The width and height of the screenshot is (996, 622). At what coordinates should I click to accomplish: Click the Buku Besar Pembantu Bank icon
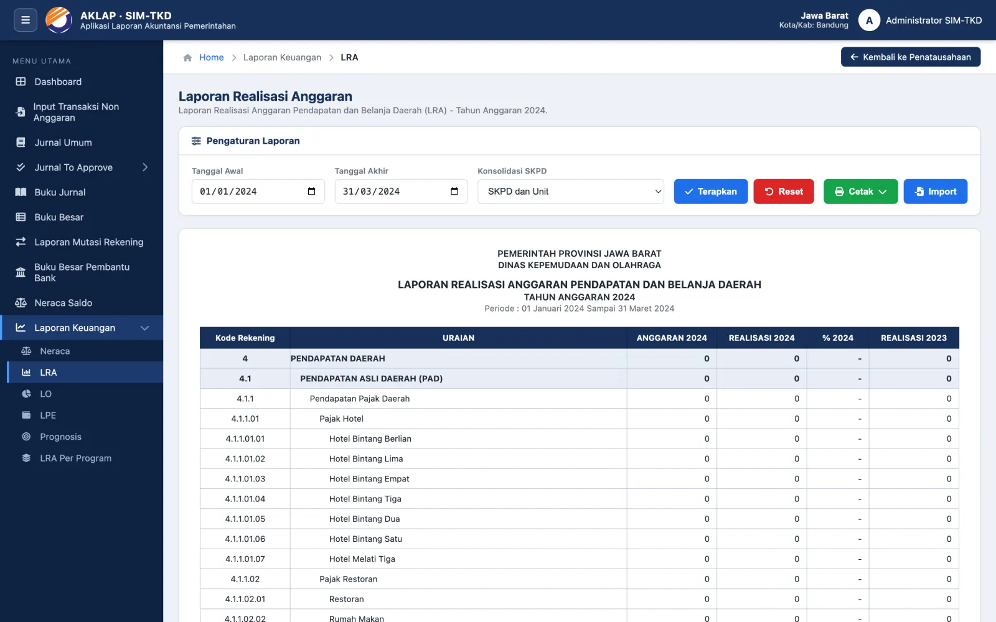21,272
